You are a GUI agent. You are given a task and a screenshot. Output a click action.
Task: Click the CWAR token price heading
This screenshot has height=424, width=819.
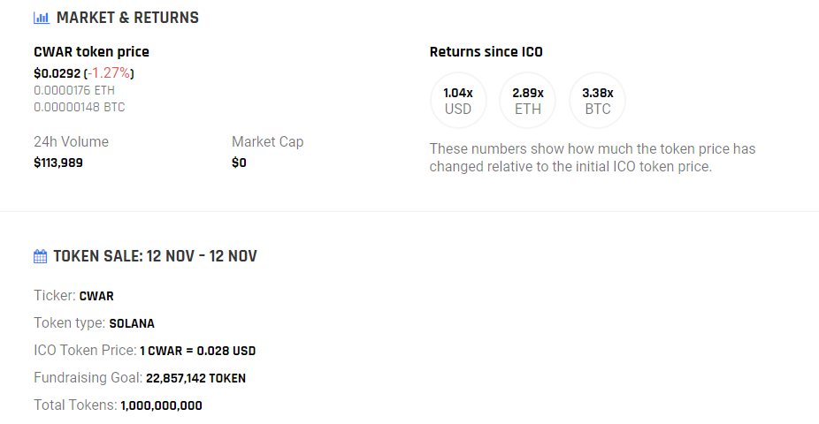91,52
